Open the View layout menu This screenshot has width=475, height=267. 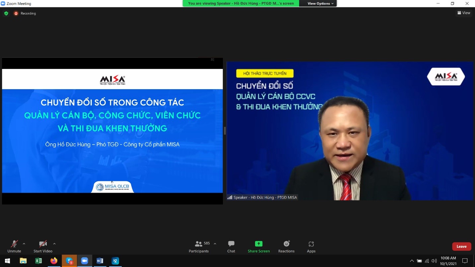click(464, 13)
